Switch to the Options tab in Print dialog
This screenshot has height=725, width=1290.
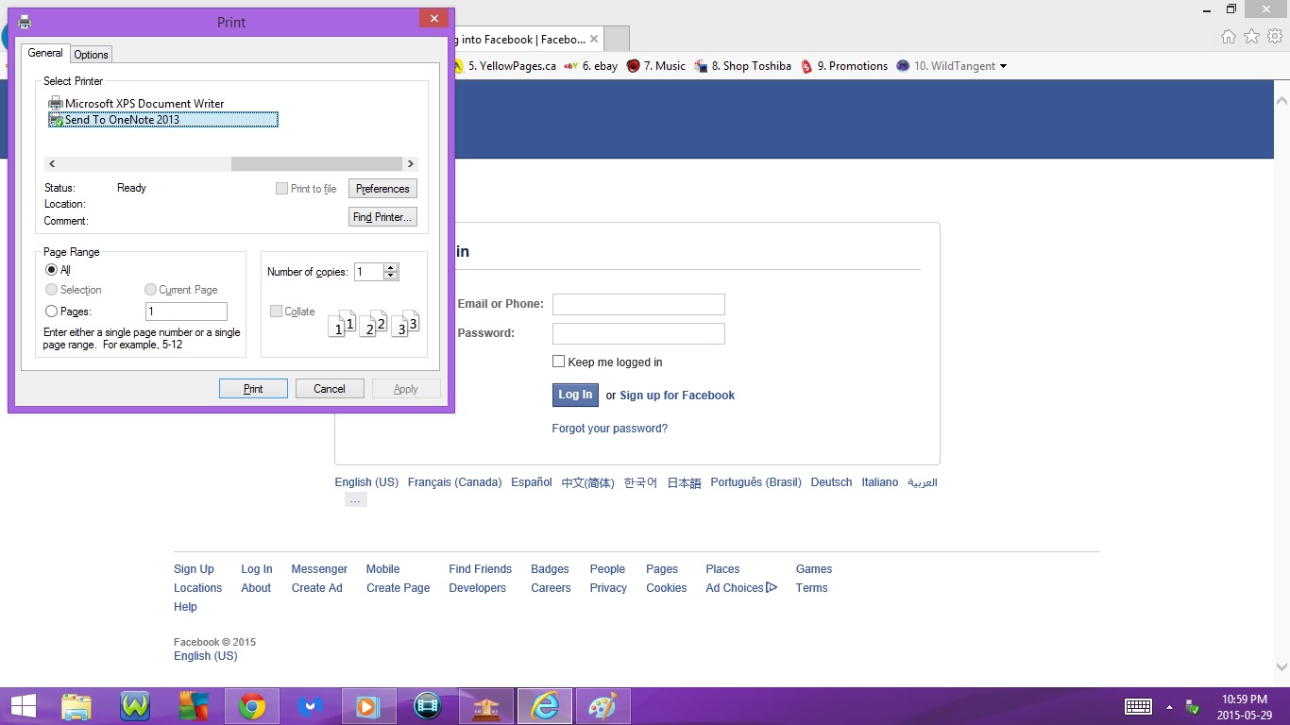(92, 55)
